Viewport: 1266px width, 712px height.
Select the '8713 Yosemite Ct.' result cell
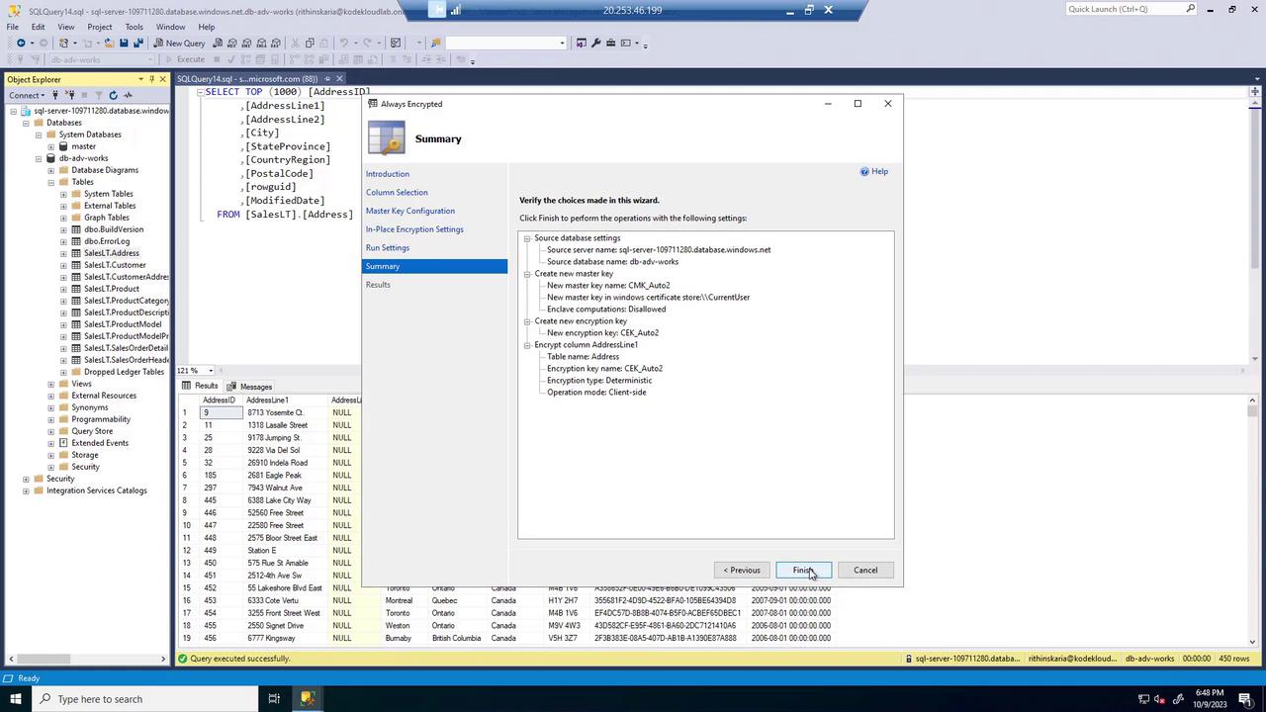[287, 412]
